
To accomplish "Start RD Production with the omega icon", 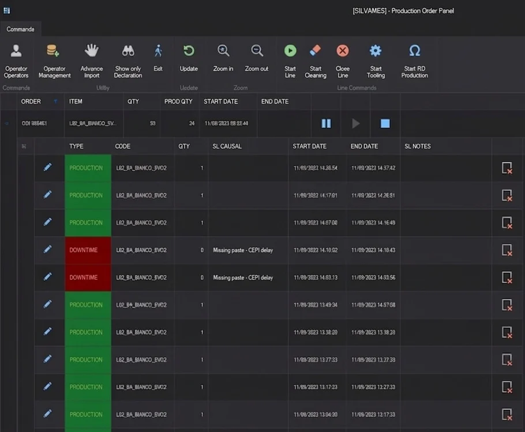I will click(414, 61).
